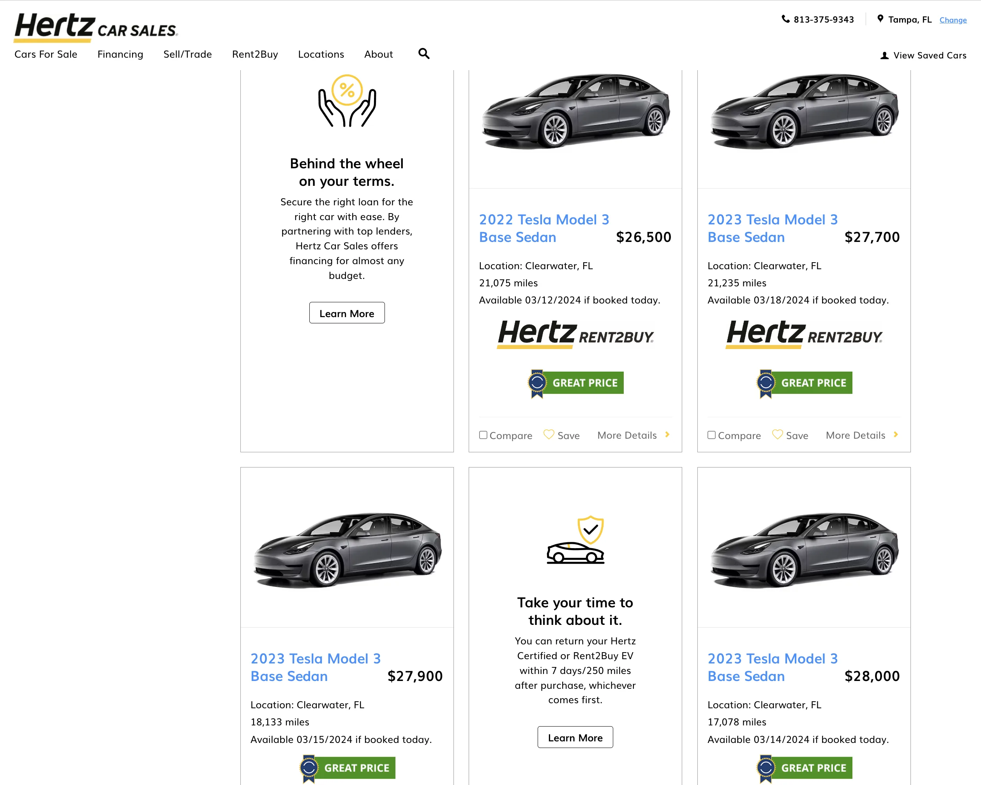Click the Change location link
Image resolution: width=981 pixels, height=785 pixels.
click(x=953, y=20)
